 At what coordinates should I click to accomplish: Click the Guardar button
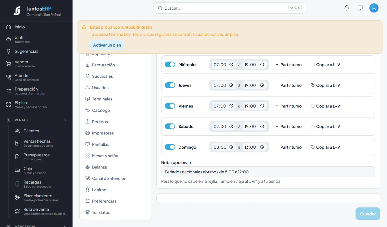(368, 214)
